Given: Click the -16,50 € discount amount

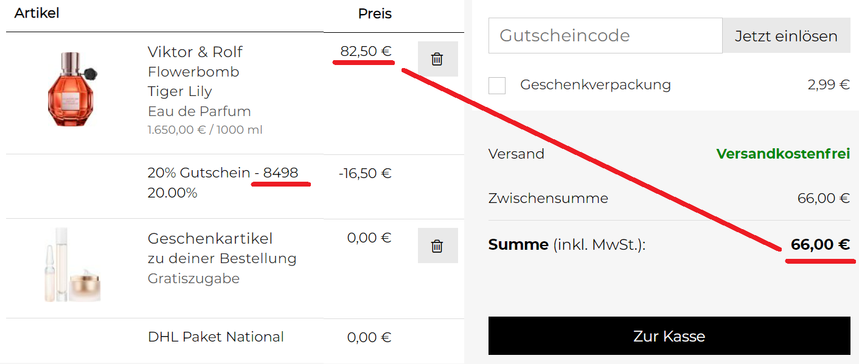Looking at the screenshot, I should click(x=365, y=173).
